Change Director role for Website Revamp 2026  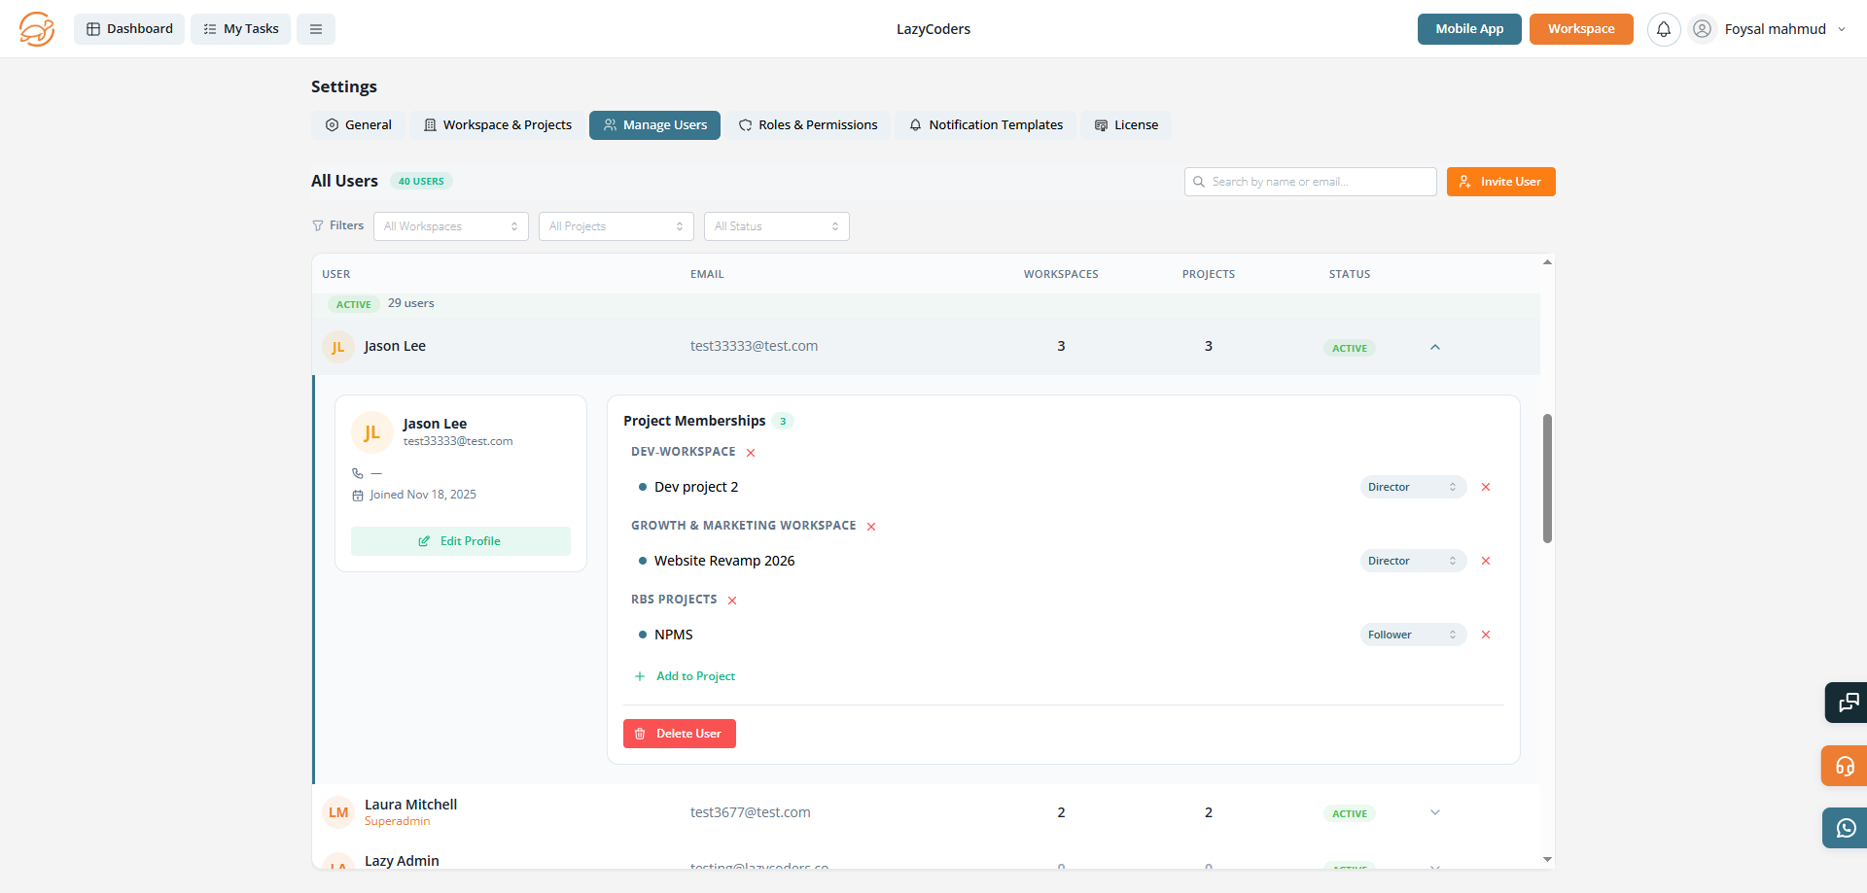click(x=1412, y=561)
